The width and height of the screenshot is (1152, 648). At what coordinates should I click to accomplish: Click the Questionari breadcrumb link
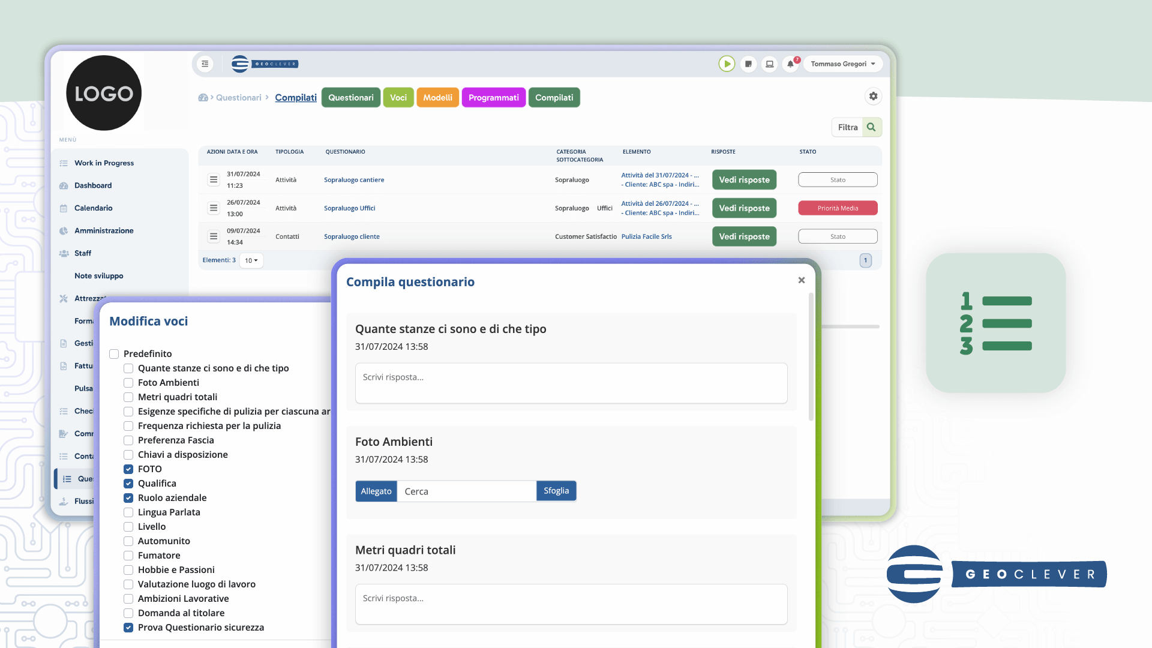(239, 97)
